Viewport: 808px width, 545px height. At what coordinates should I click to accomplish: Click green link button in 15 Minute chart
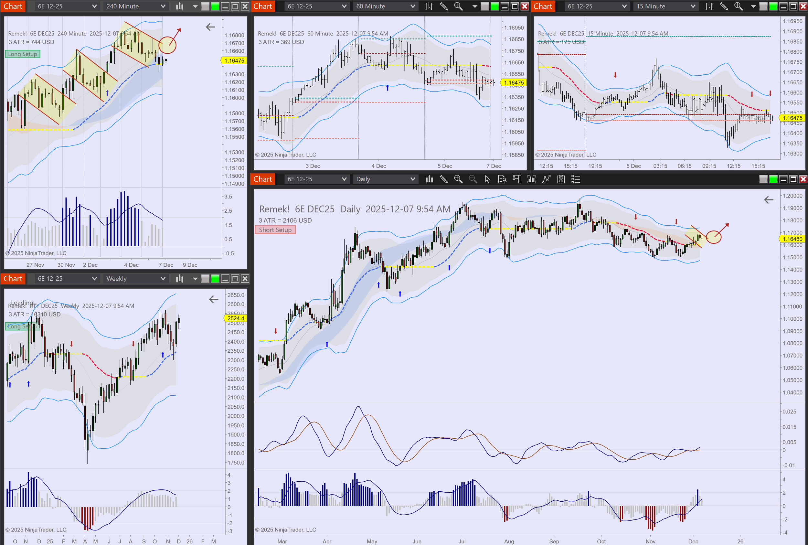pos(774,6)
